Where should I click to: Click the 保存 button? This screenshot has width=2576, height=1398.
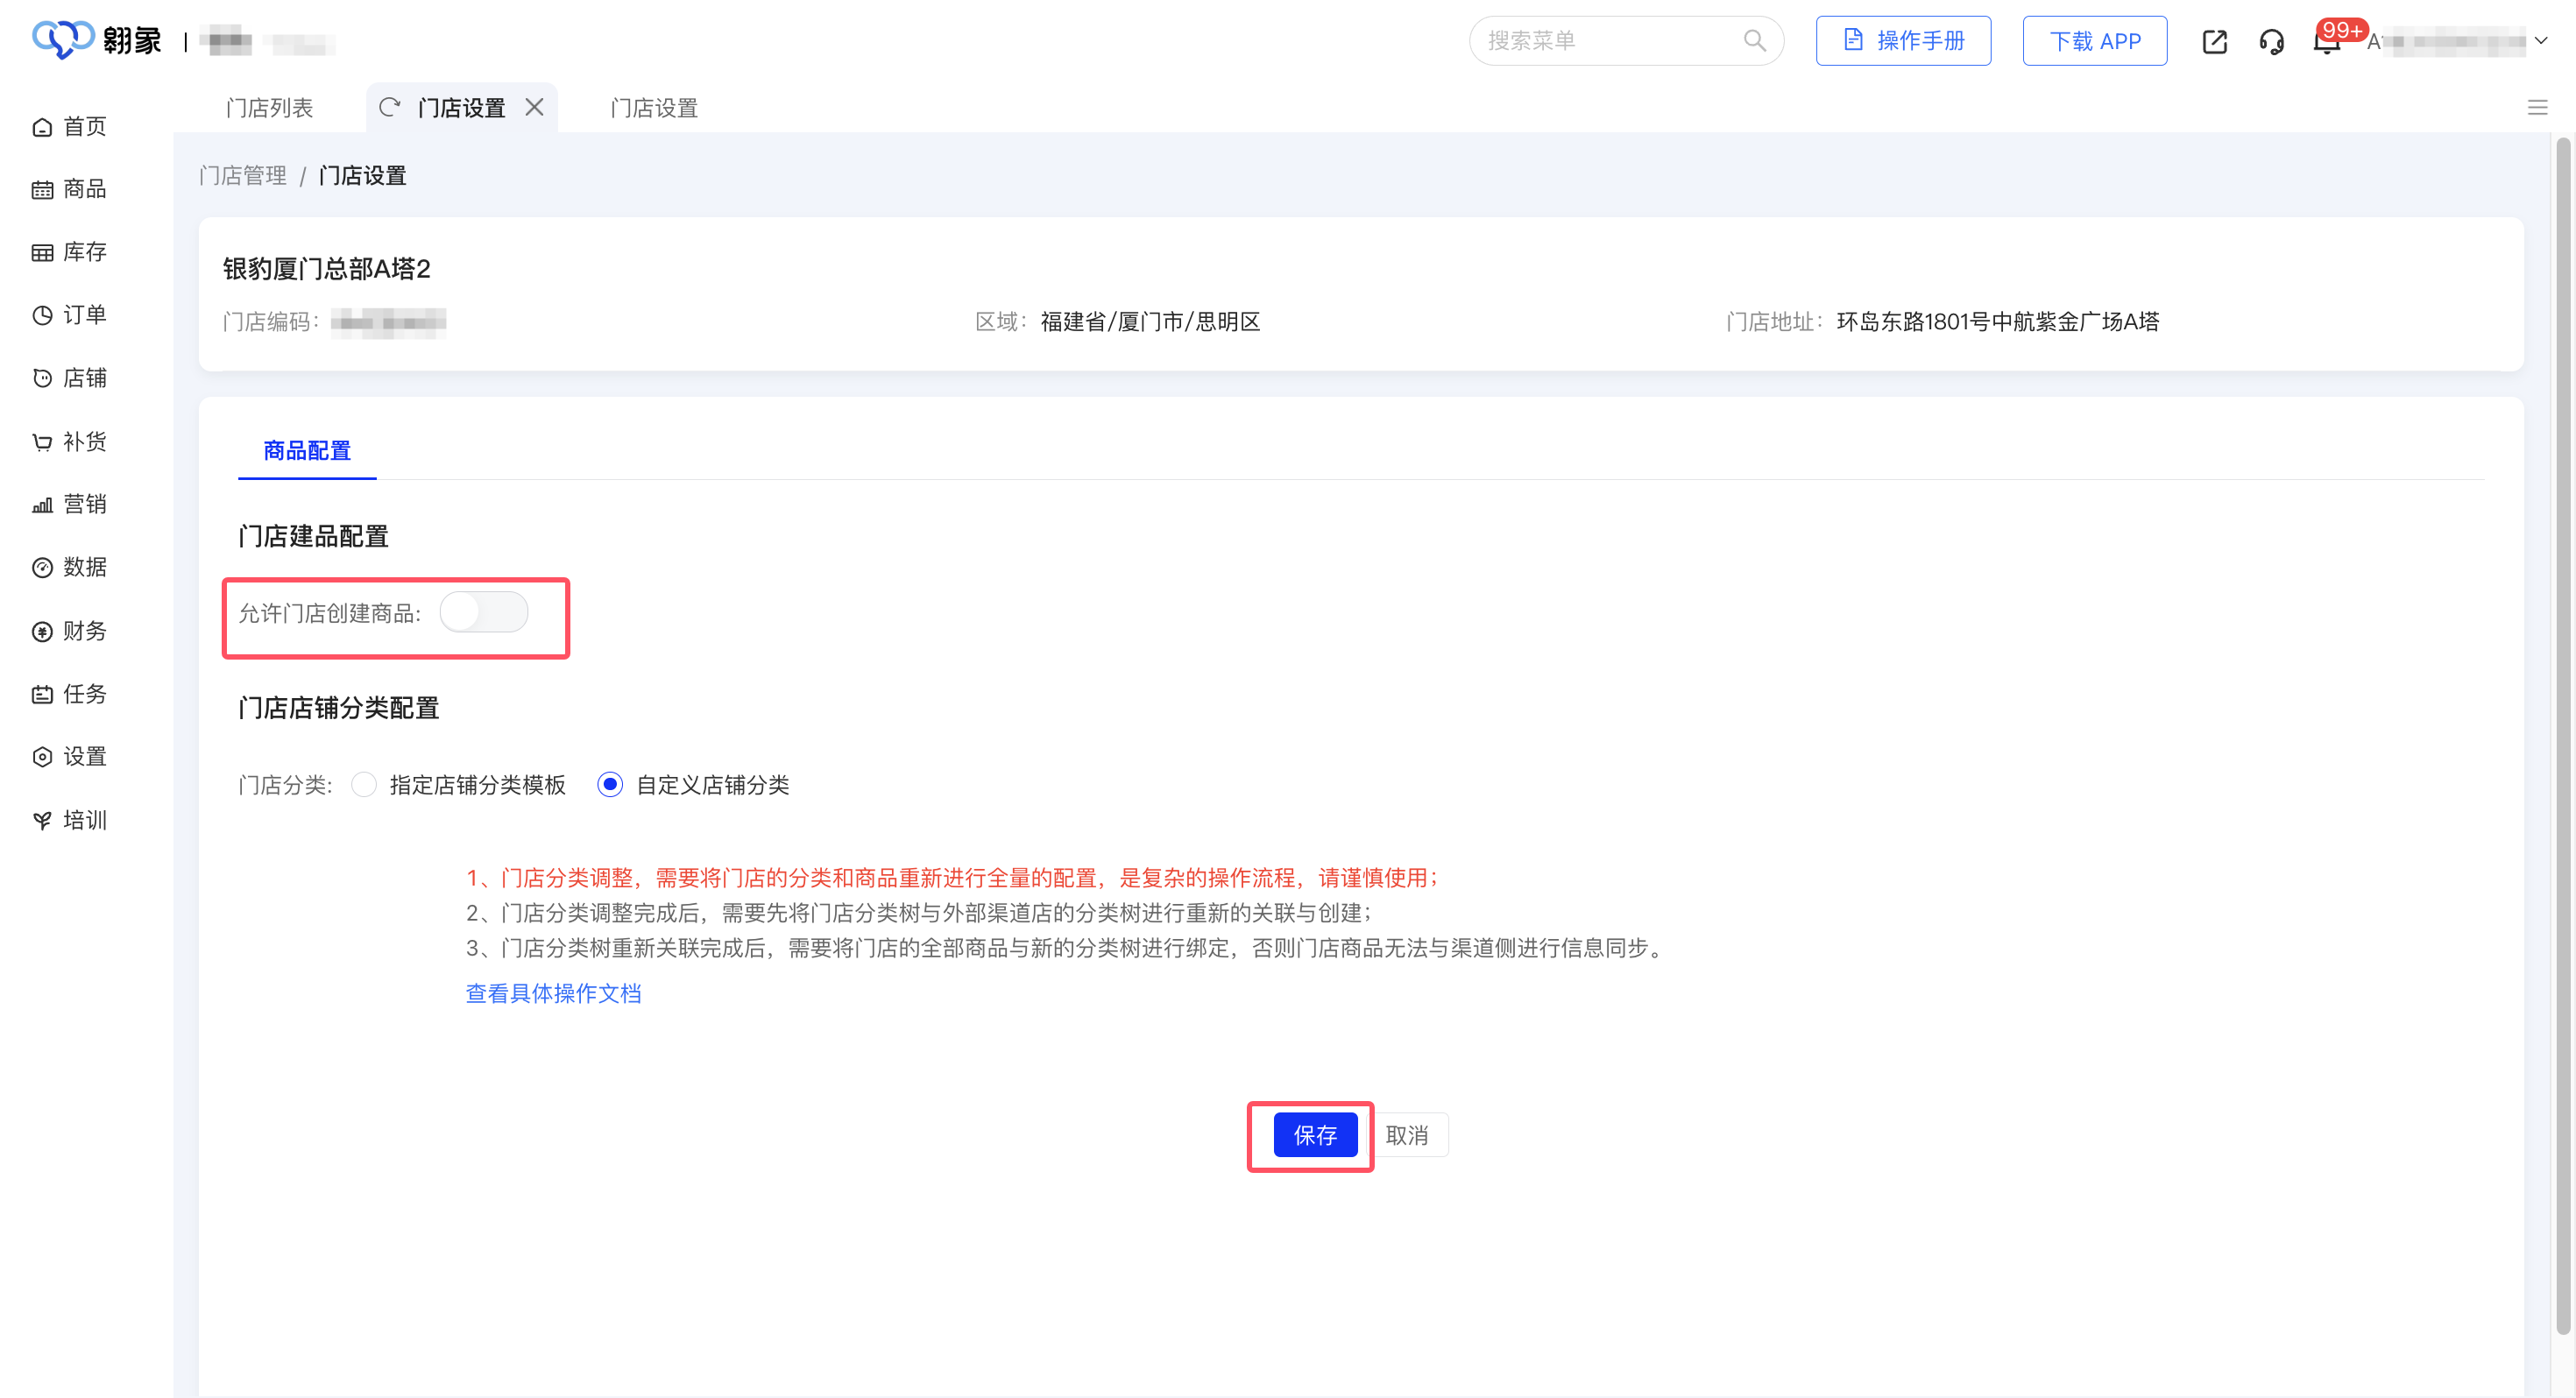pos(1314,1135)
